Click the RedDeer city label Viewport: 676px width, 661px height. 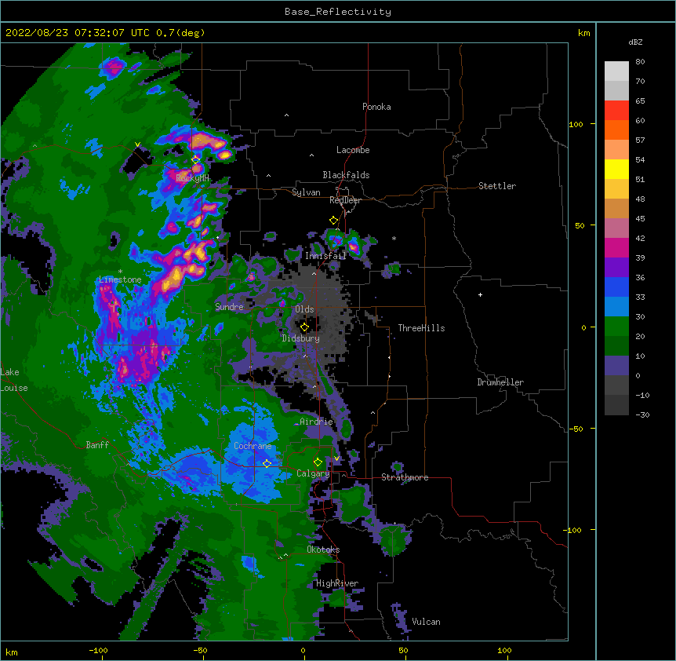[345, 200]
